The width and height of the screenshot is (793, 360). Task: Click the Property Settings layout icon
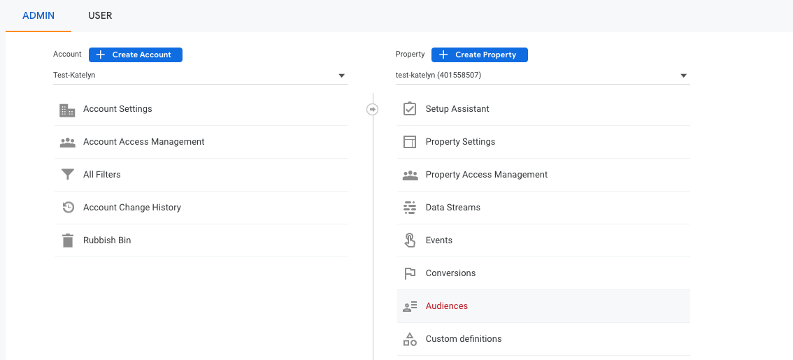410,142
